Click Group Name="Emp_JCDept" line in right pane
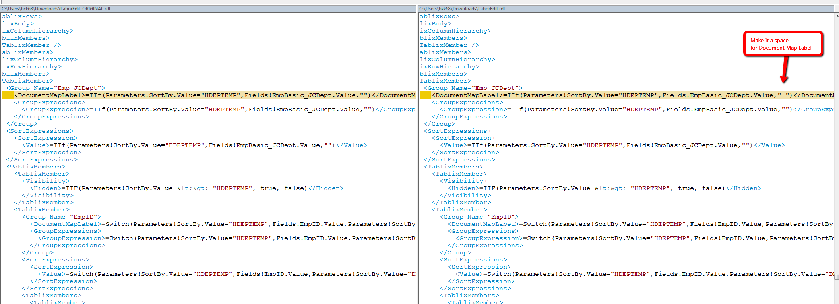 coord(473,88)
